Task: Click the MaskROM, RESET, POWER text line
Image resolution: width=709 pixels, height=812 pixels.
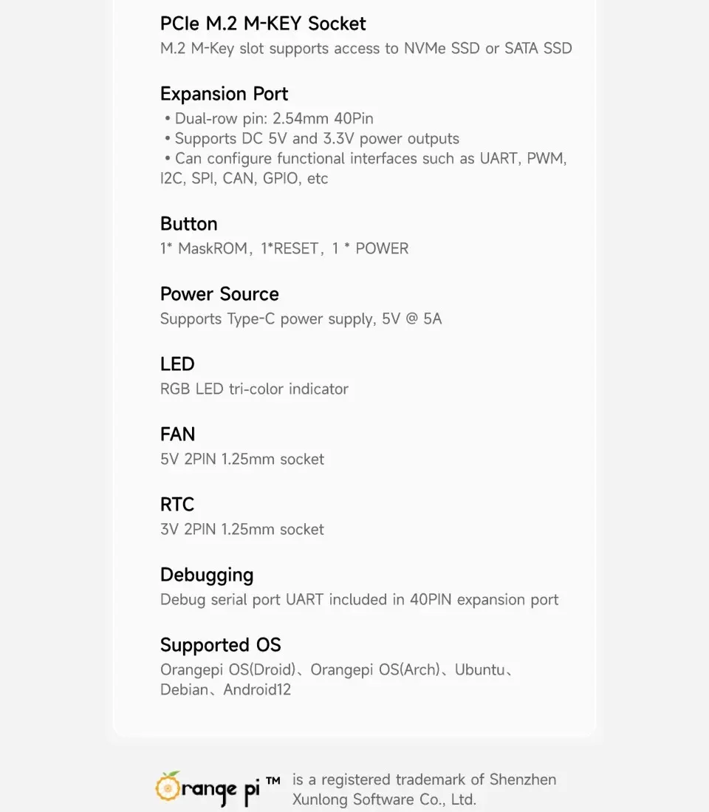Action: coord(284,248)
